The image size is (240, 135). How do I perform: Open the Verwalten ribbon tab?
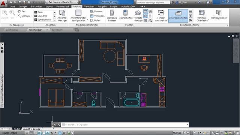(89, 7)
